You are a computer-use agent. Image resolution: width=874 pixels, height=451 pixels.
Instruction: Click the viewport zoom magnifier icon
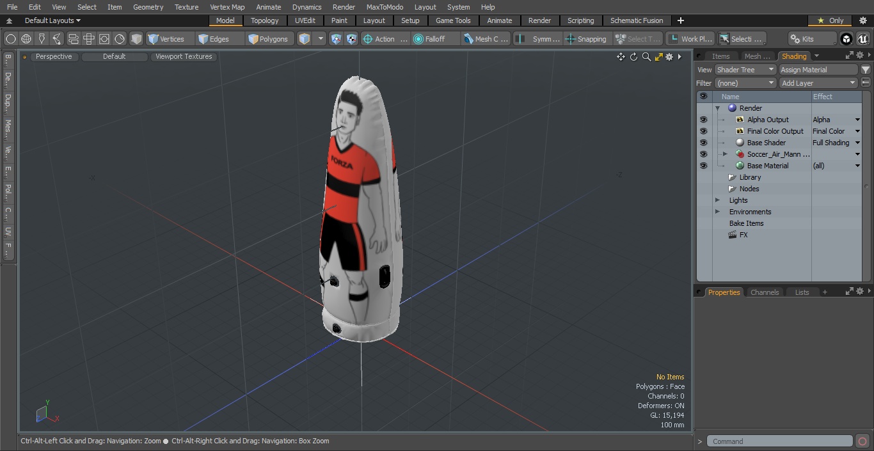click(646, 57)
